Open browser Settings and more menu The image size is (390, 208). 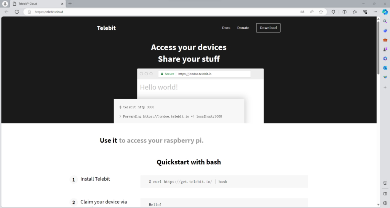pyautogui.click(x=375, y=12)
